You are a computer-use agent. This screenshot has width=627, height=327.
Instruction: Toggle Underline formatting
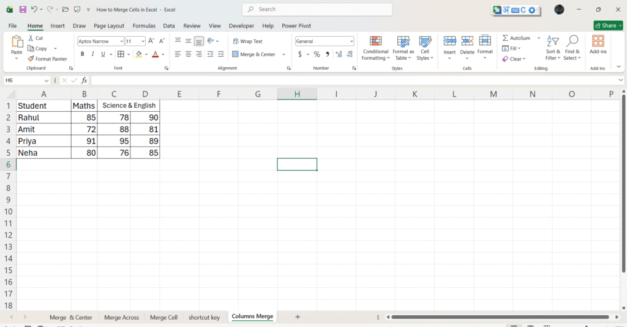103,54
